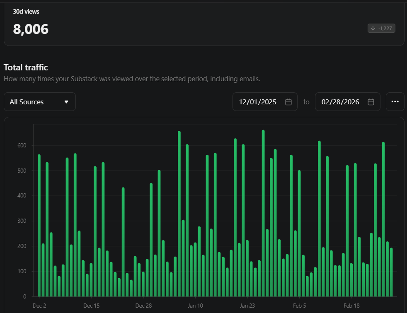Click the 100 y-axis label

[x=22, y=271]
